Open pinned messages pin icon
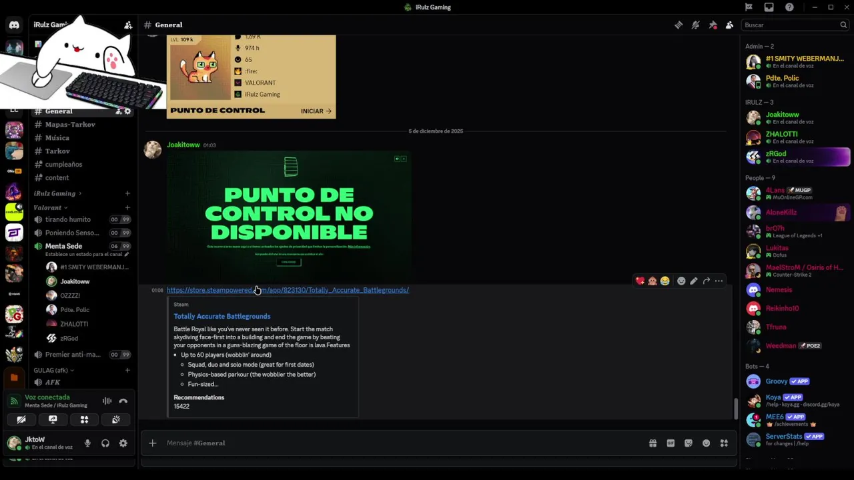Image resolution: width=854 pixels, height=480 pixels. [713, 25]
